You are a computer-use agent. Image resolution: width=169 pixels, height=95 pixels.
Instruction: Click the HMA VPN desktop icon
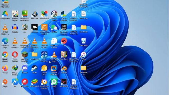35,14
